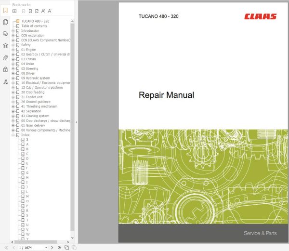Open the 02 Gearbox / Clutch bookmark
The image size is (289, 251).
[46, 54]
